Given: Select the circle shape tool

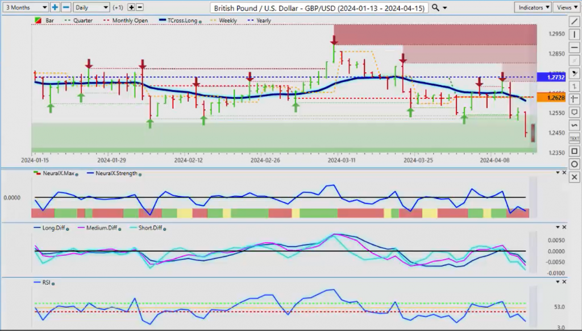Looking at the screenshot, I should (x=574, y=164).
